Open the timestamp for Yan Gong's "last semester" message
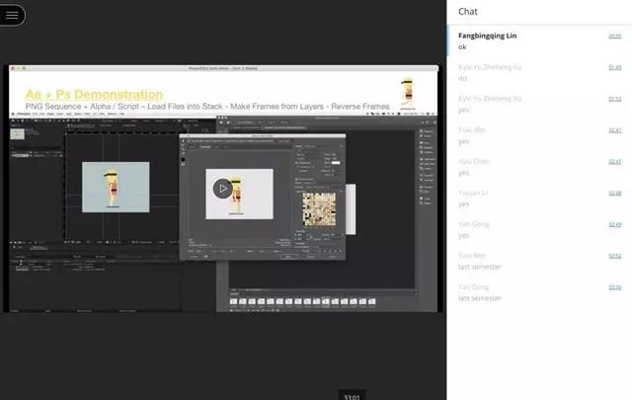632x400 pixels. coord(614,288)
